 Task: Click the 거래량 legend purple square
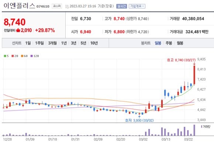click(201, 127)
